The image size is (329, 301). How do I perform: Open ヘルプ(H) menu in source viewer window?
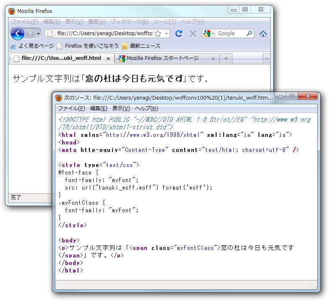pyautogui.click(x=146, y=108)
